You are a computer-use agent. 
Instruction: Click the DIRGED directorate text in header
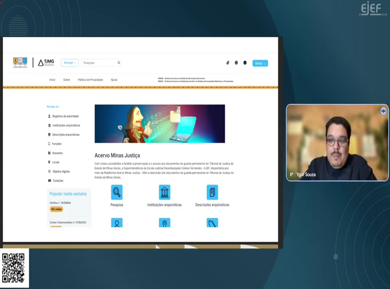tap(181, 78)
